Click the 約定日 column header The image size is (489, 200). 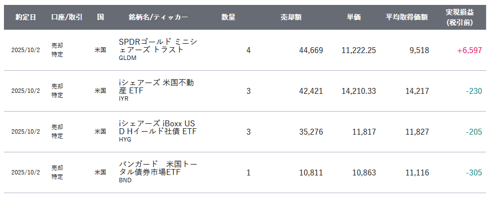point(26,18)
